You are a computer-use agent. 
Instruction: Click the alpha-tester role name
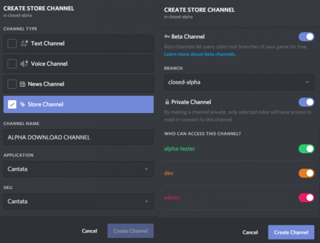point(180,149)
